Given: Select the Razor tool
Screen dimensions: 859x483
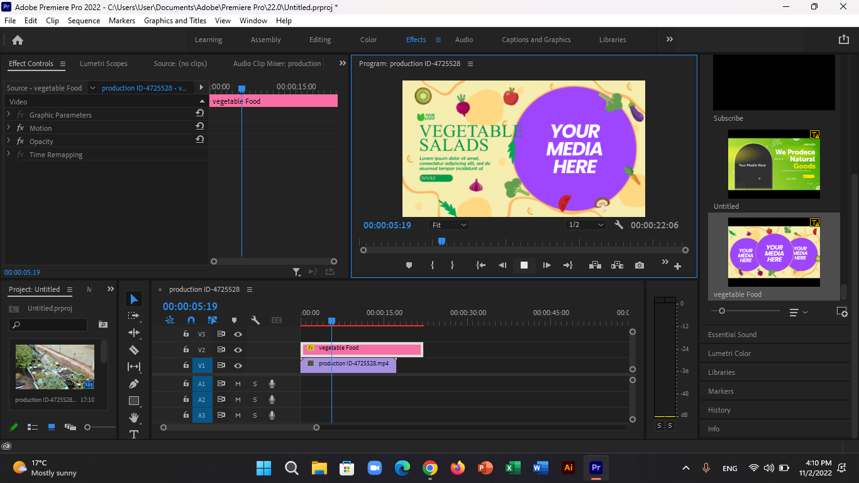Looking at the screenshot, I should (x=134, y=350).
